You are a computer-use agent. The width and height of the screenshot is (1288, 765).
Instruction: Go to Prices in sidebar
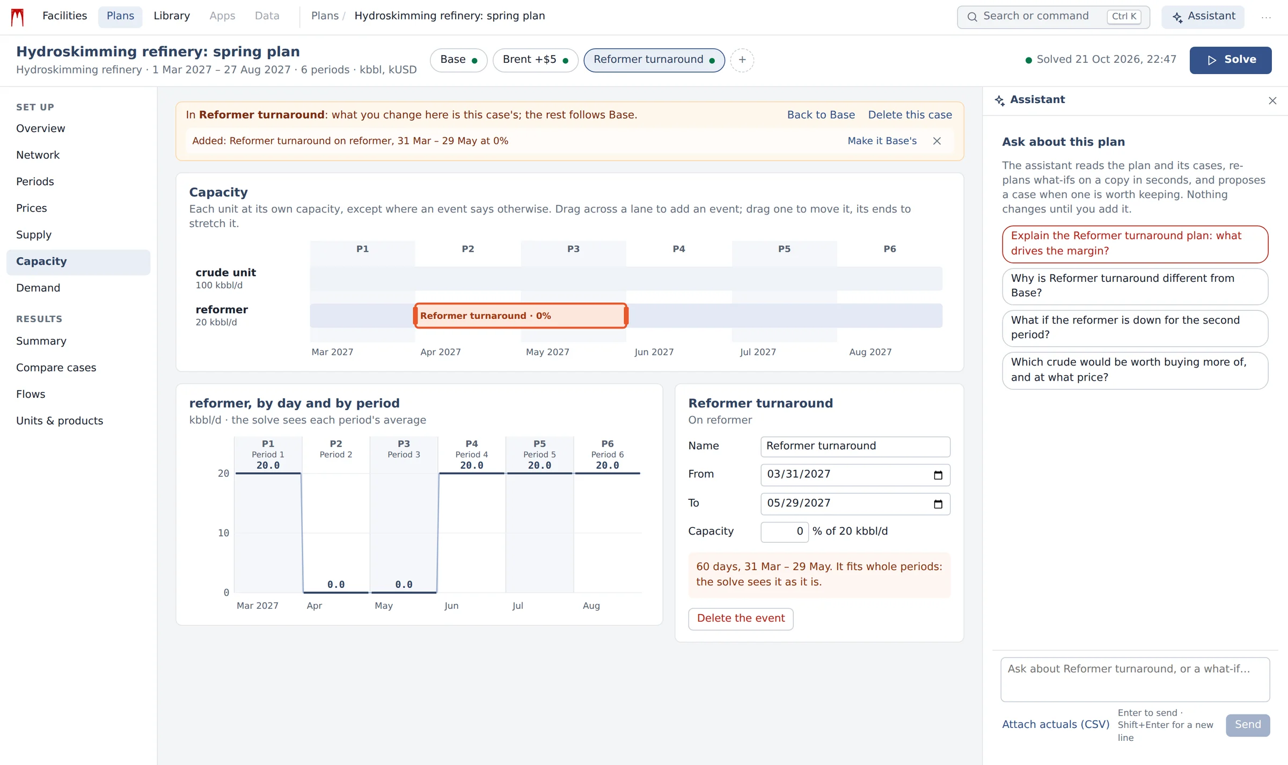pyautogui.click(x=78, y=208)
